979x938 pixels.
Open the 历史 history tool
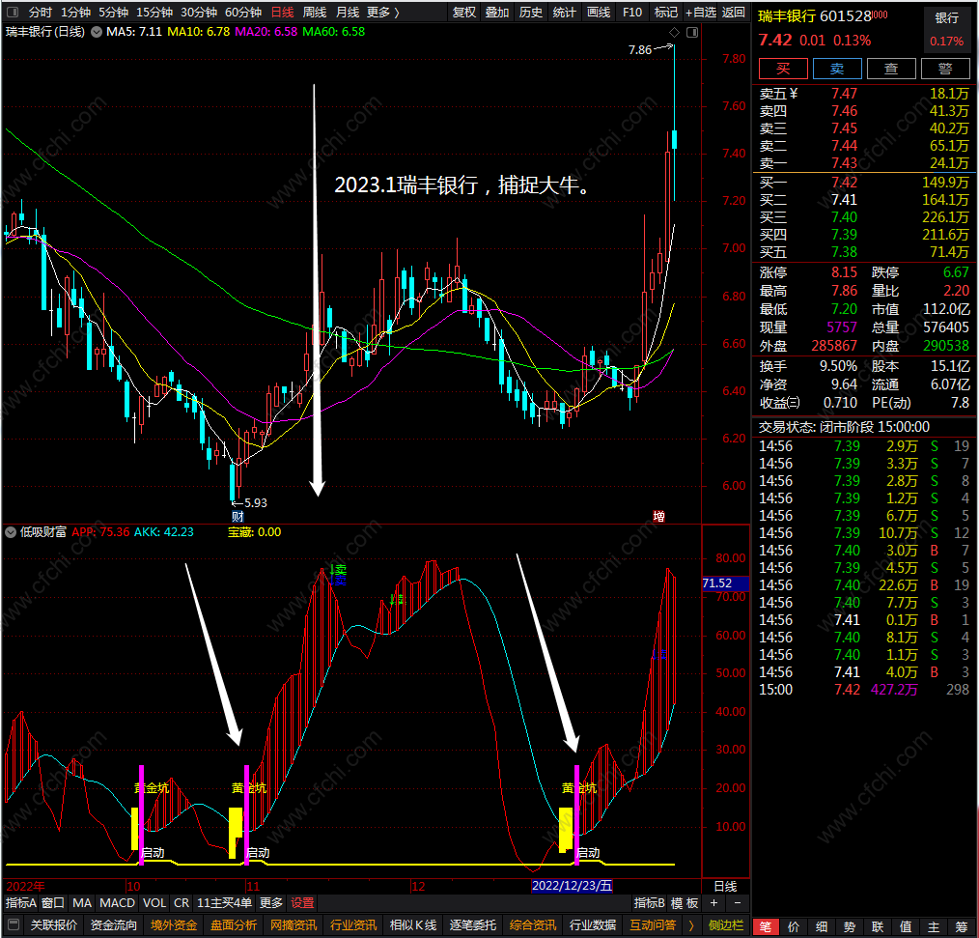531,12
